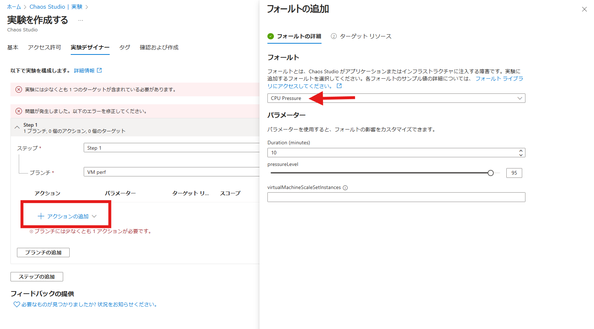594x329 pixels.
Task: Click the ブランチの追加 button
Action: (x=43, y=253)
